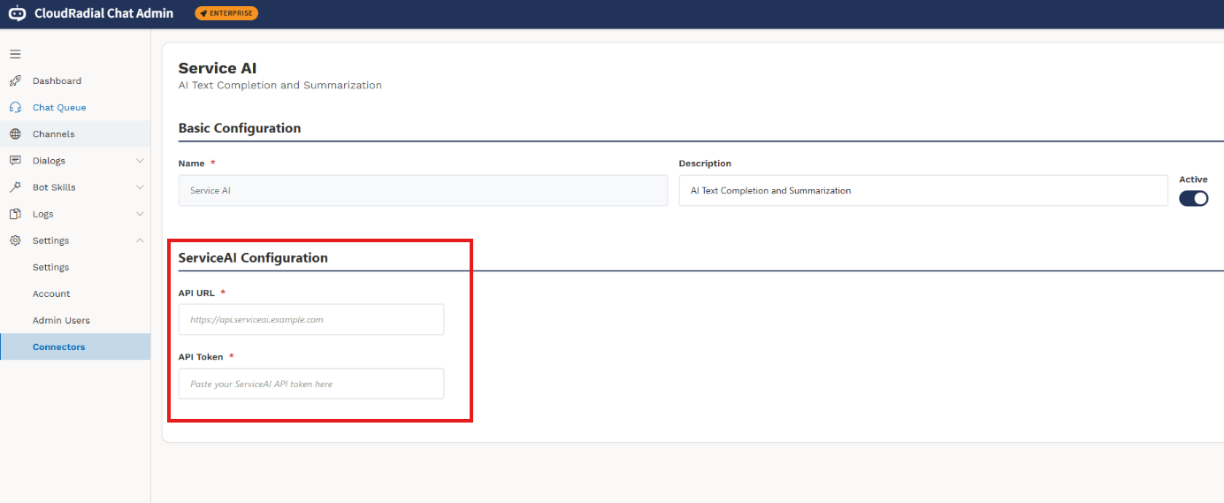The image size is (1224, 503).
Task: Click the CloudRadial robot logo icon
Action: coord(17,13)
